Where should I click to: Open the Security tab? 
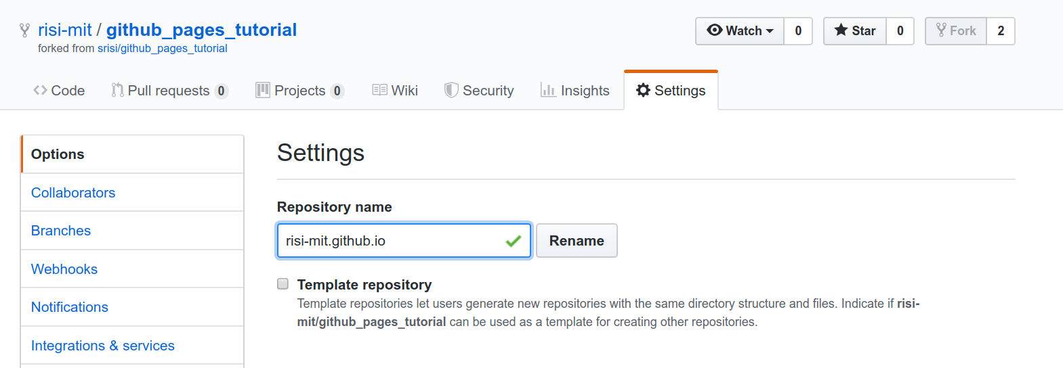pyautogui.click(x=479, y=91)
